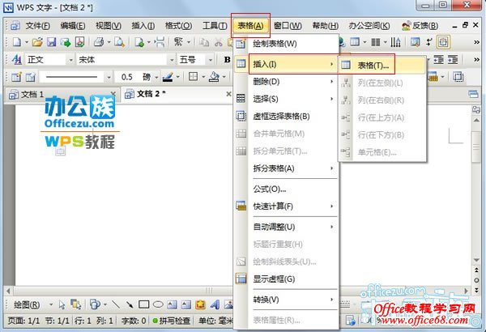Click the 页面: 1/1 status entry
The image size is (486, 332).
click(x=23, y=321)
